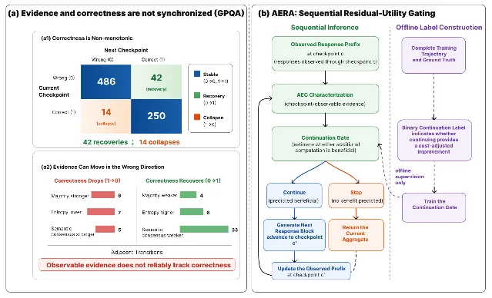Image resolution: width=492 pixels, height=298 pixels.
Task: Click the Majority stronger red bar
Action: coord(102,195)
